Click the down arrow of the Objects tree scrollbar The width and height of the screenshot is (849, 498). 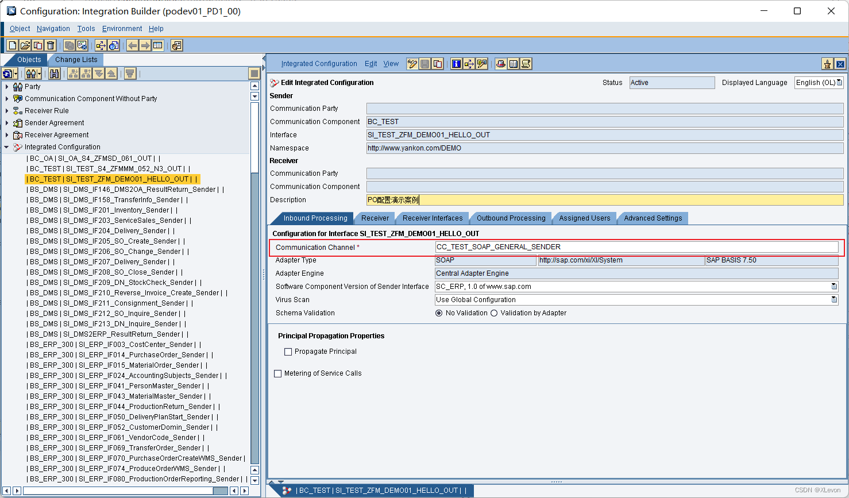[255, 481]
